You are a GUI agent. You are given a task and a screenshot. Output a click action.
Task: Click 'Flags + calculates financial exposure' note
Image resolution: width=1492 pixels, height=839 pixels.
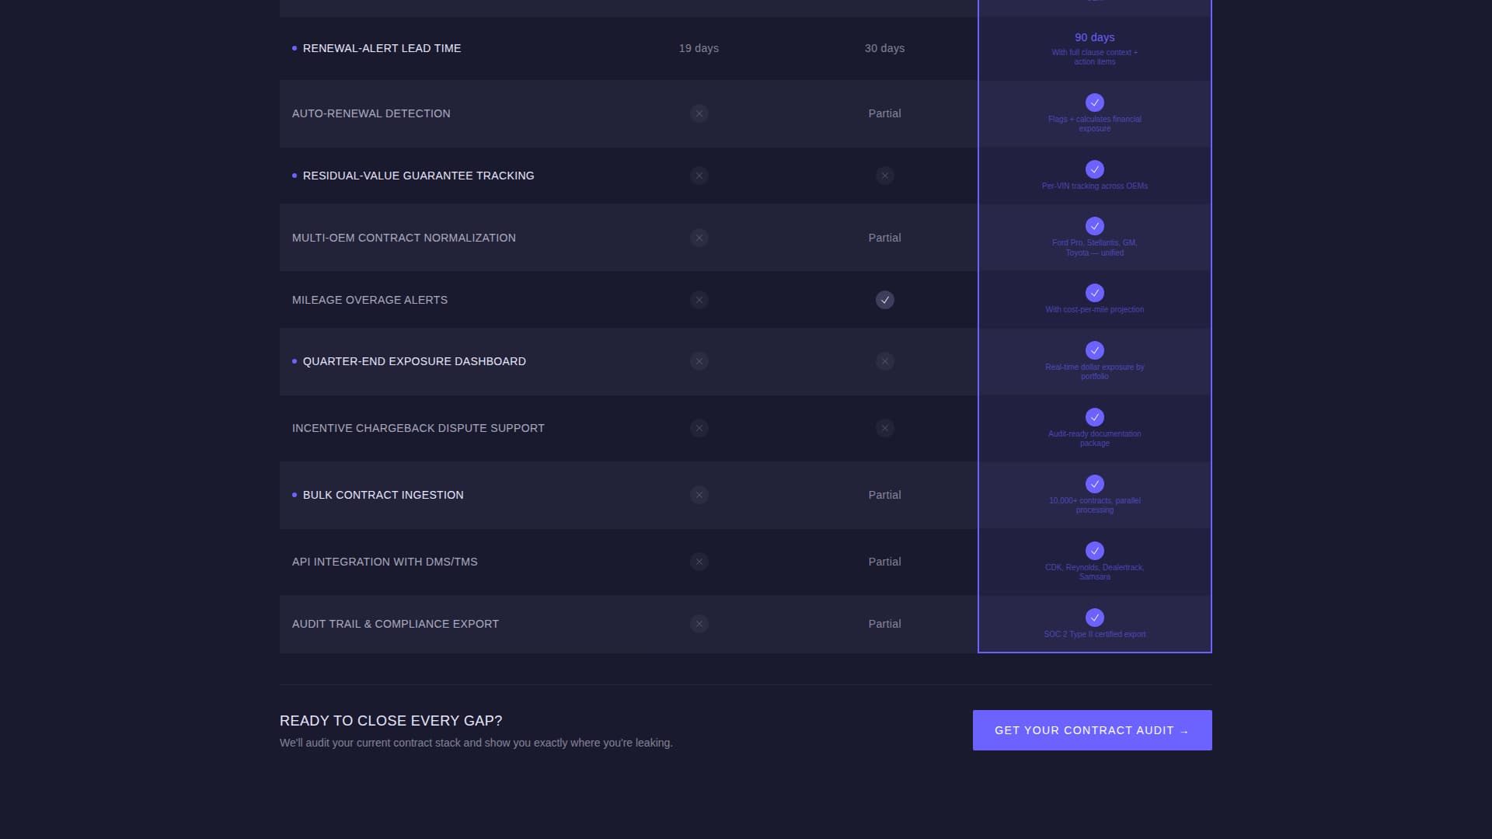coord(1094,124)
